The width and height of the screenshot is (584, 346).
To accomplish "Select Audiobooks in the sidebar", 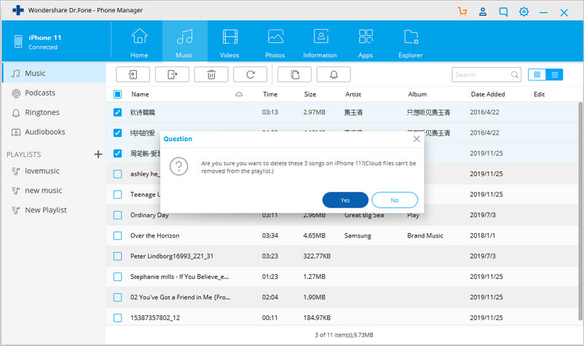I will click(54, 132).
